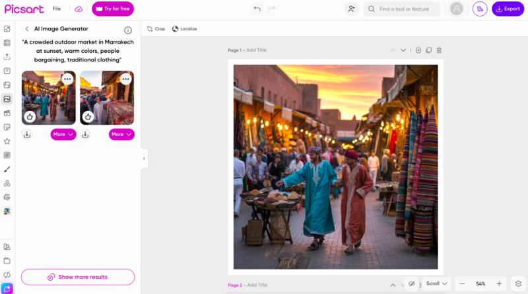Open the user profile avatar

point(456,9)
